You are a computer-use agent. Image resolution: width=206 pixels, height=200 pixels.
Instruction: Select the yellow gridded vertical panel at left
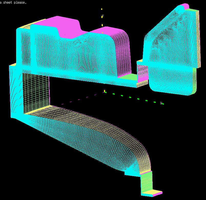[x=35, y=93]
